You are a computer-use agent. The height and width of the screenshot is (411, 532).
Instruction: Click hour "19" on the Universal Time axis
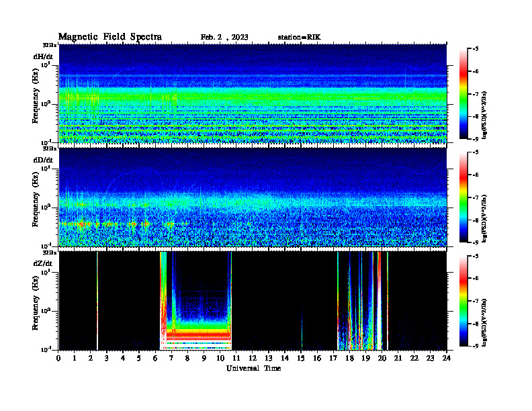[x=365, y=358]
